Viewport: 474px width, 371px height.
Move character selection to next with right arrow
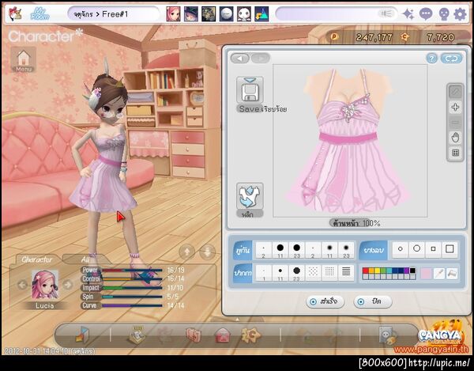[x=68, y=285]
